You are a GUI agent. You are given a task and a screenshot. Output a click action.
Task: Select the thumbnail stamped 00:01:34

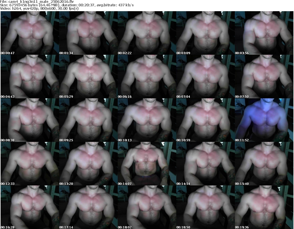[88, 33]
